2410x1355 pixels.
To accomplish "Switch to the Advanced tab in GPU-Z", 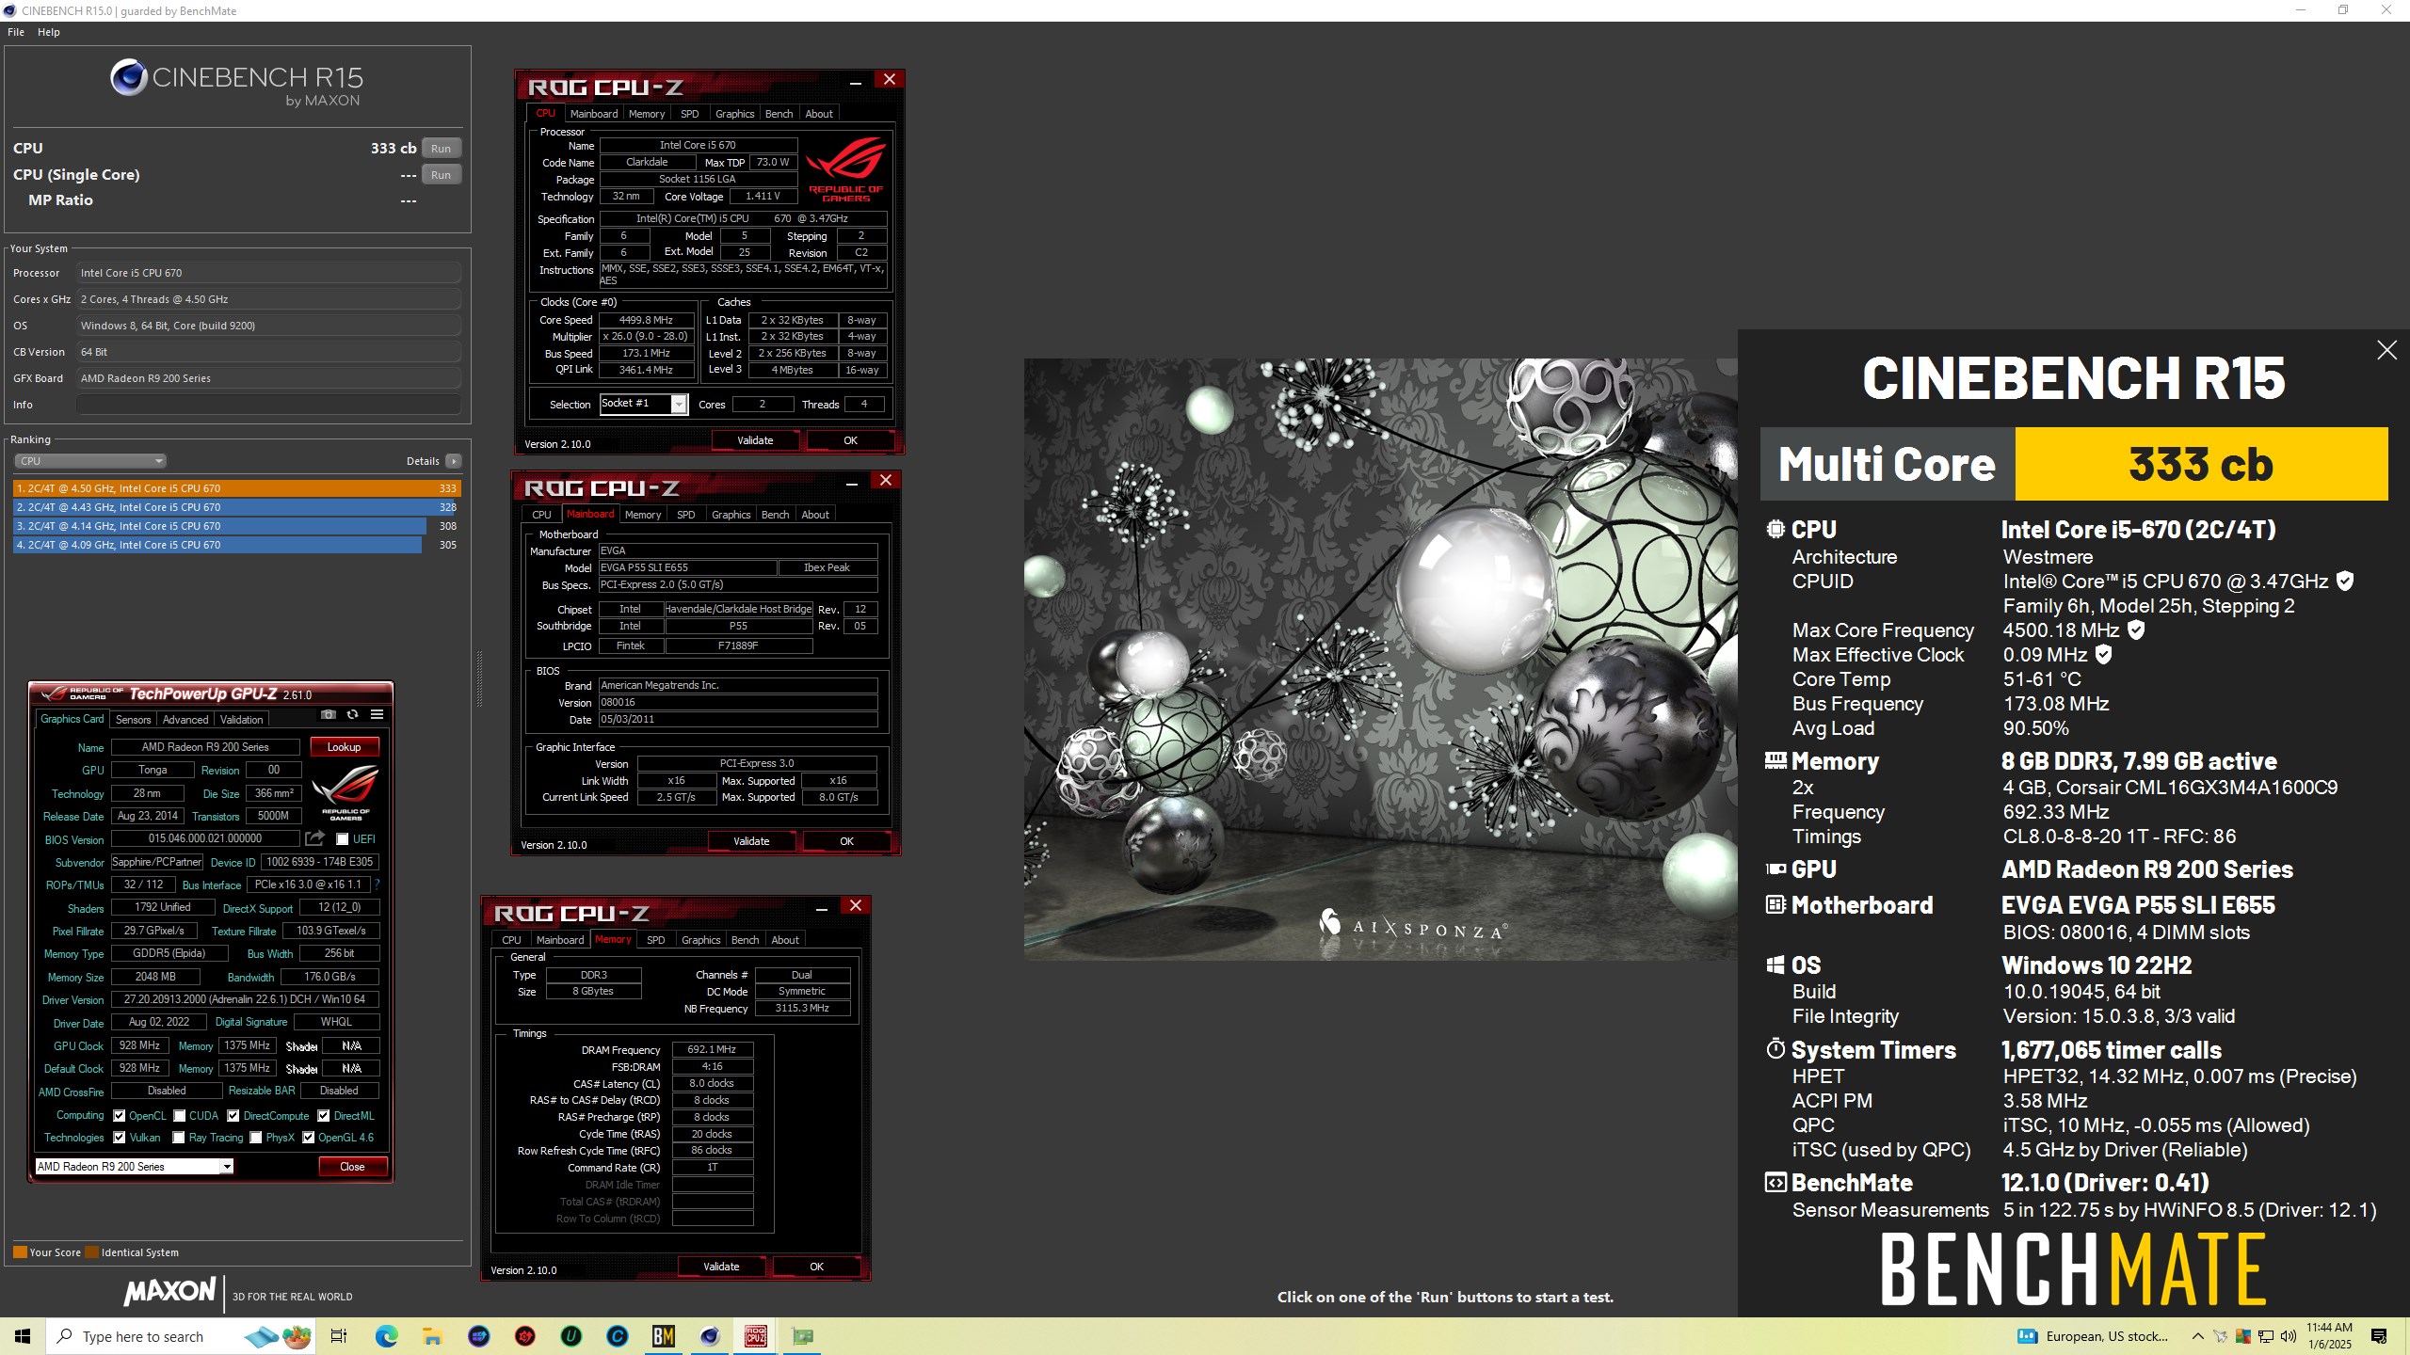I will tap(185, 720).
